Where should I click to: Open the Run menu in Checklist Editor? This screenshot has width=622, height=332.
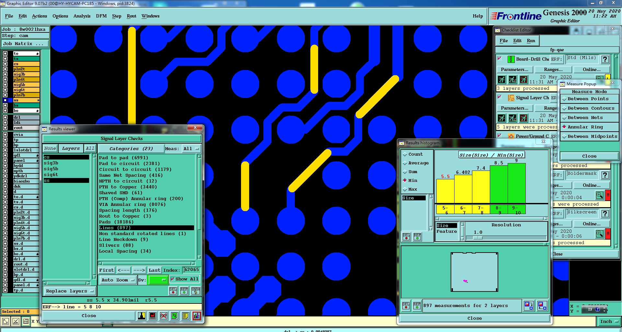click(531, 41)
